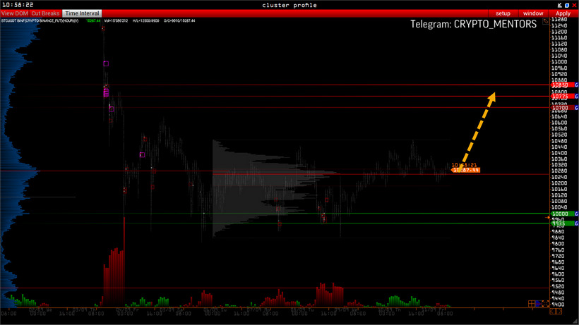The width and height of the screenshot is (579, 325).
Task: Click the H/L=12500/8900 info text
Action: click(146, 21)
